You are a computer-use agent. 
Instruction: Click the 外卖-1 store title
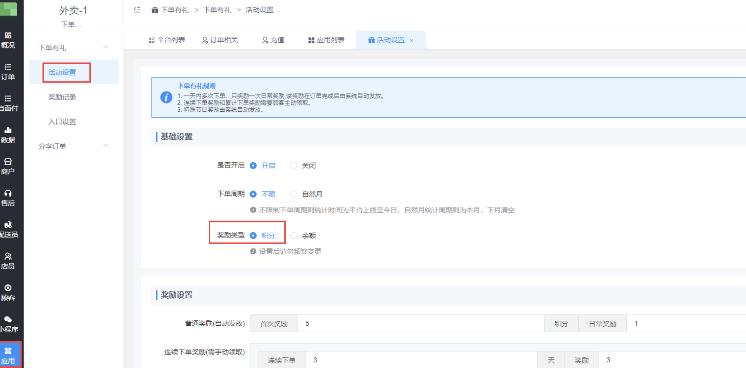point(73,11)
